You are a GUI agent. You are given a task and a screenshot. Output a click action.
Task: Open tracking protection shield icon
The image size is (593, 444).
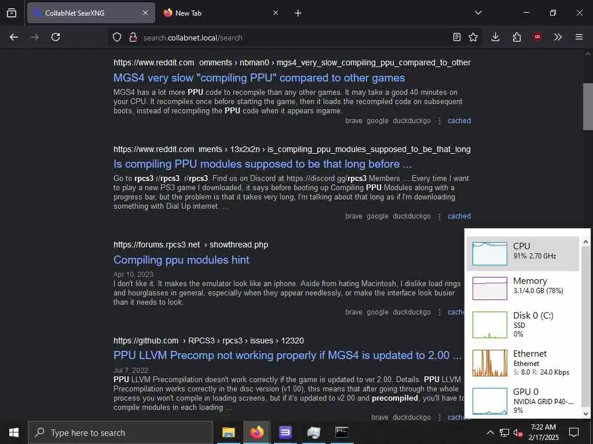117,38
